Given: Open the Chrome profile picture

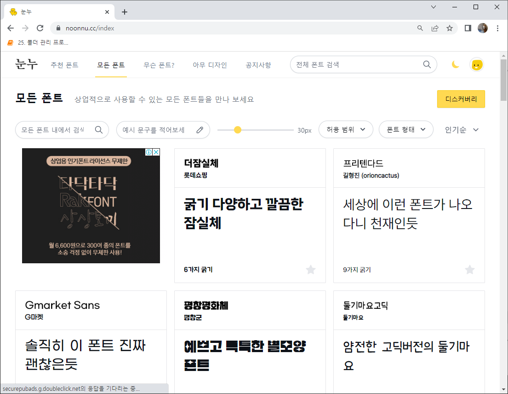Looking at the screenshot, I should coord(482,28).
